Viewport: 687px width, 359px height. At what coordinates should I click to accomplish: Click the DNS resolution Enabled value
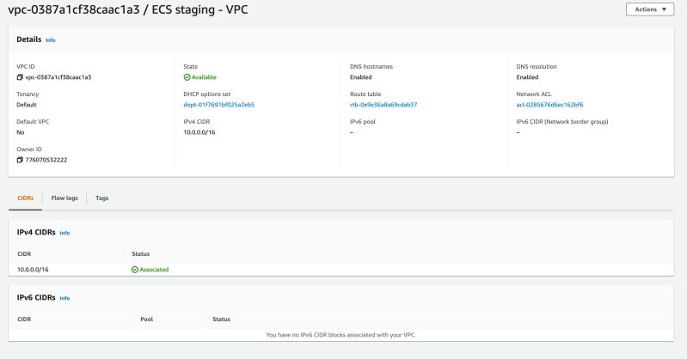coord(528,77)
